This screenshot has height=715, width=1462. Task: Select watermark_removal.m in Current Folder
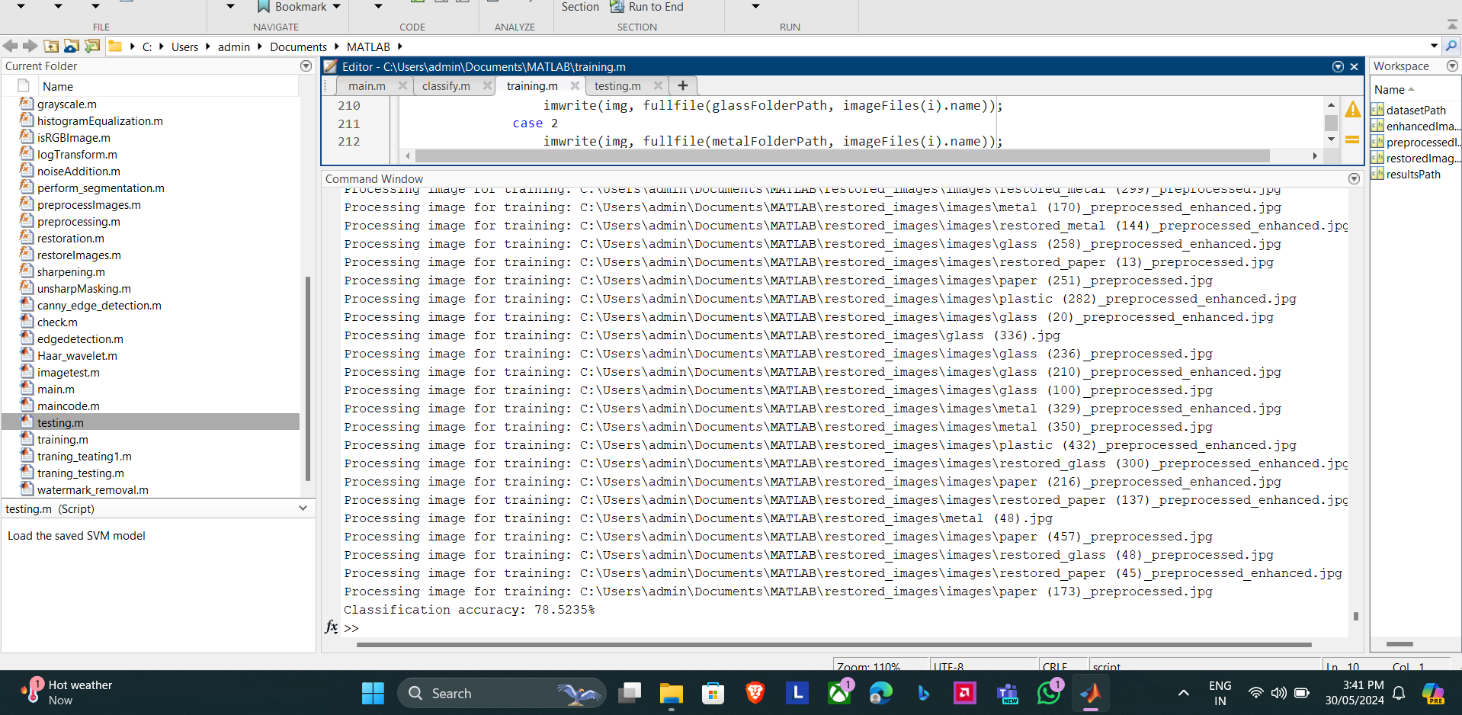click(x=92, y=490)
